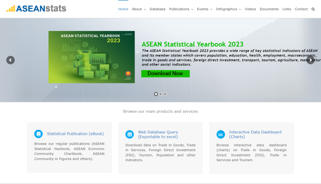Go to previous slide arrow

click(x=10, y=60)
